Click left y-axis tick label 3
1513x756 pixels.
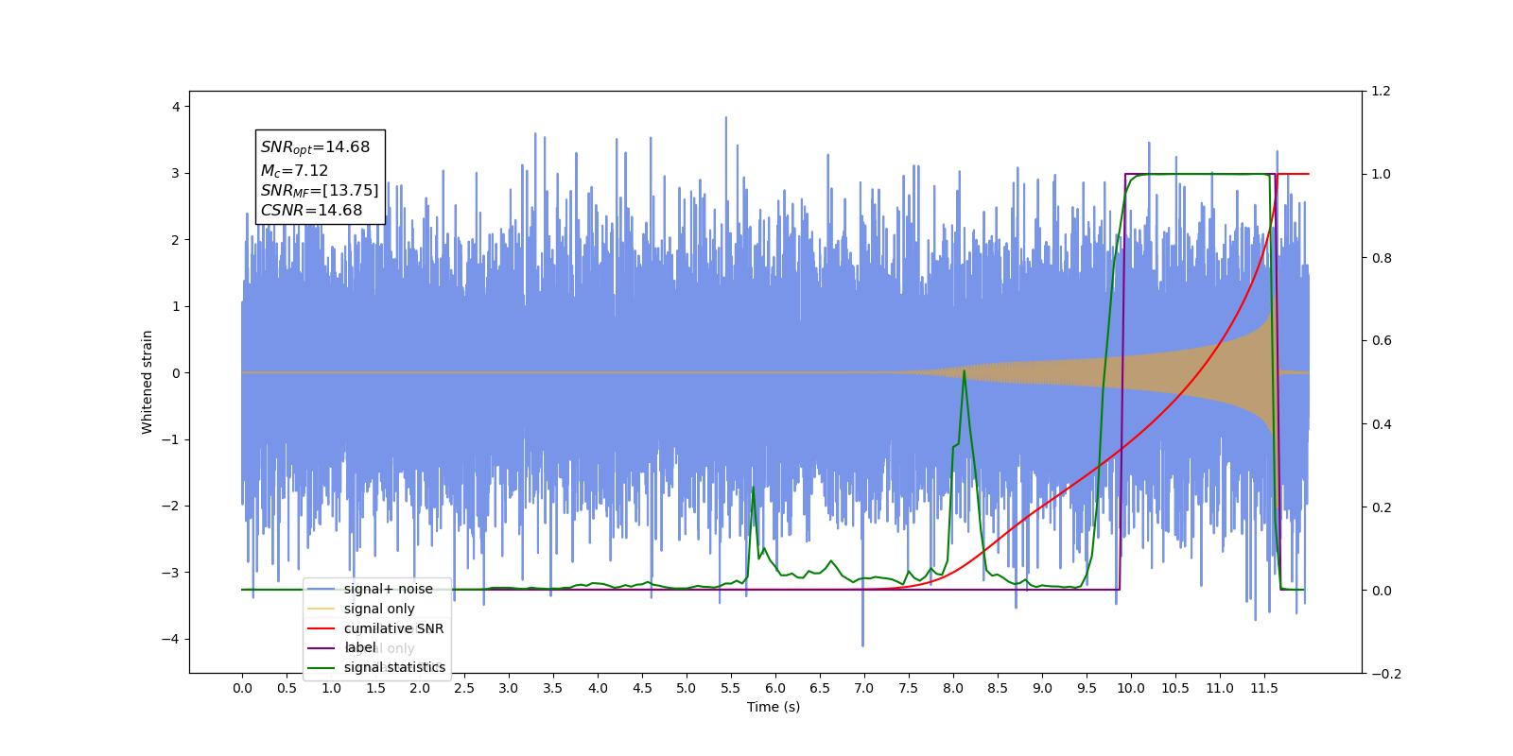click(x=176, y=173)
